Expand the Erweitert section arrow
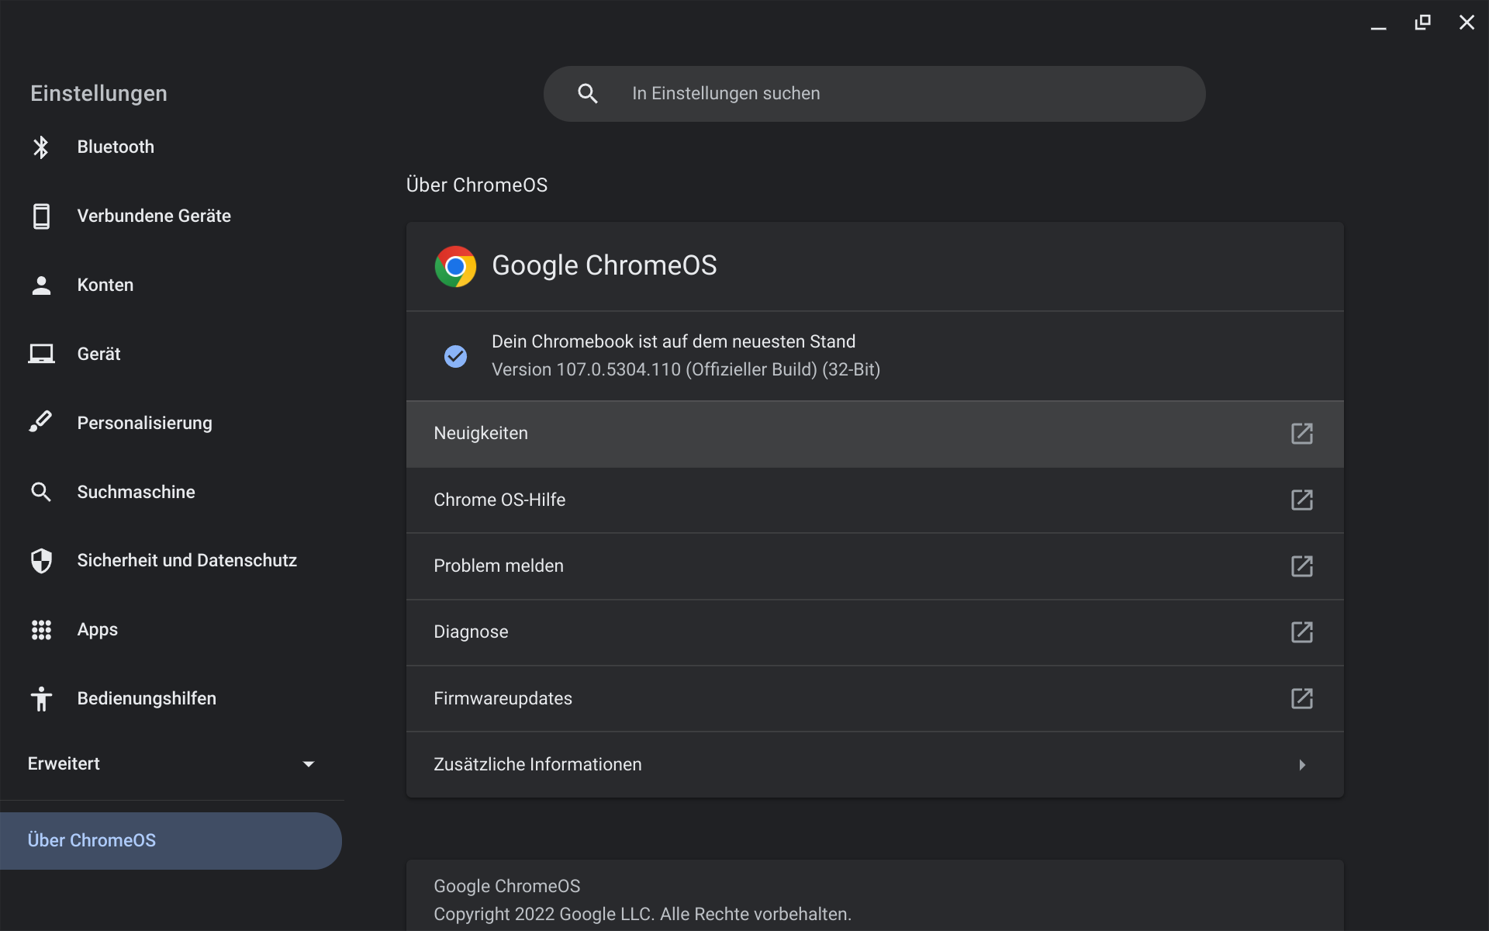Image resolution: width=1489 pixels, height=931 pixels. click(308, 764)
